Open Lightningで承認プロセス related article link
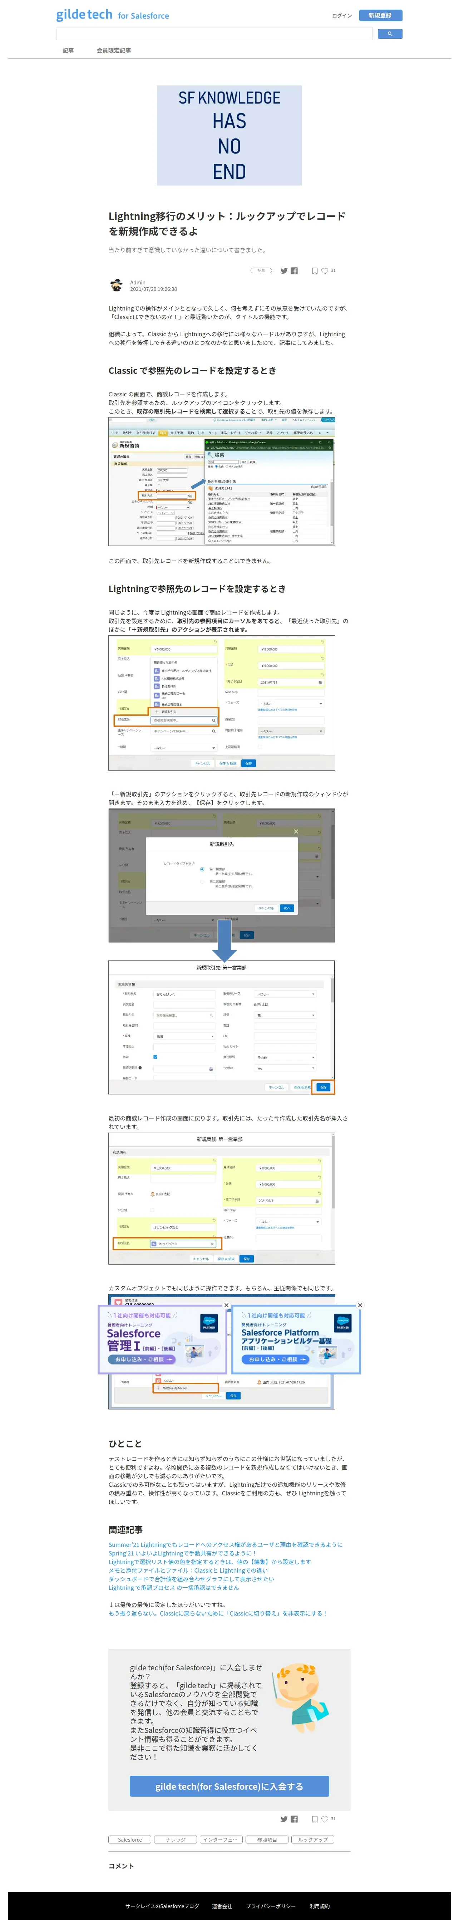Image resolution: width=459 pixels, height=1920 pixels. click(x=174, y=1588)
